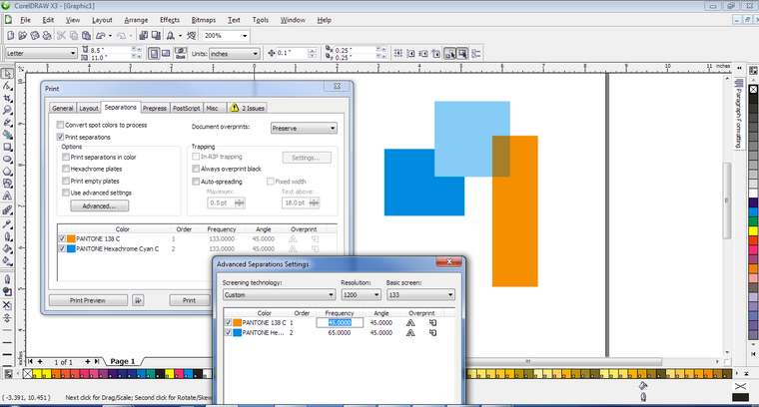
Task: Click the red swatch in right color palette
Action: (753, 239)
